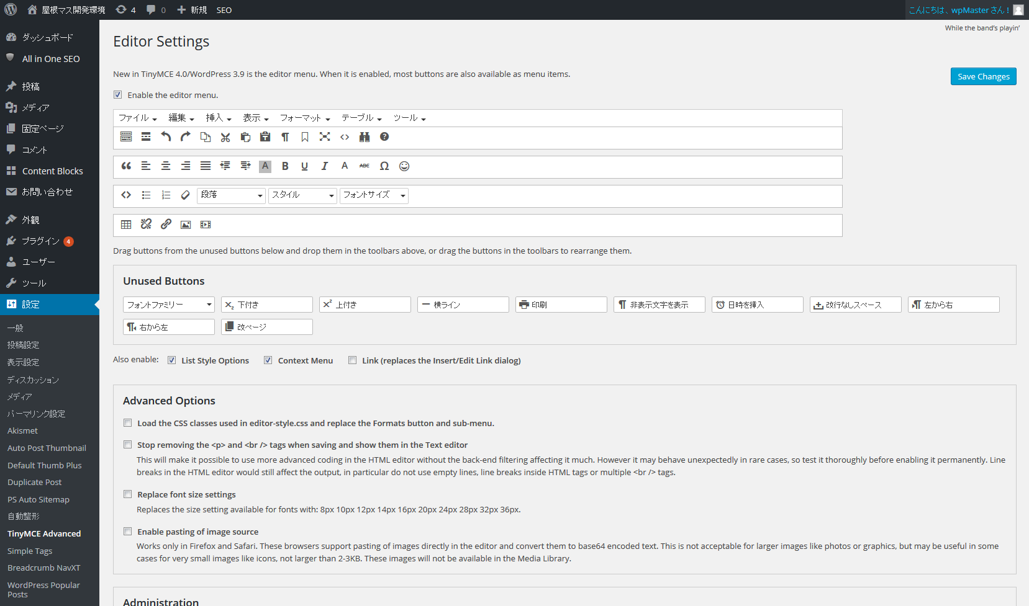1029x606 pixels.
Task: Open the 段落 format dropdown
Action: point(231,195)
